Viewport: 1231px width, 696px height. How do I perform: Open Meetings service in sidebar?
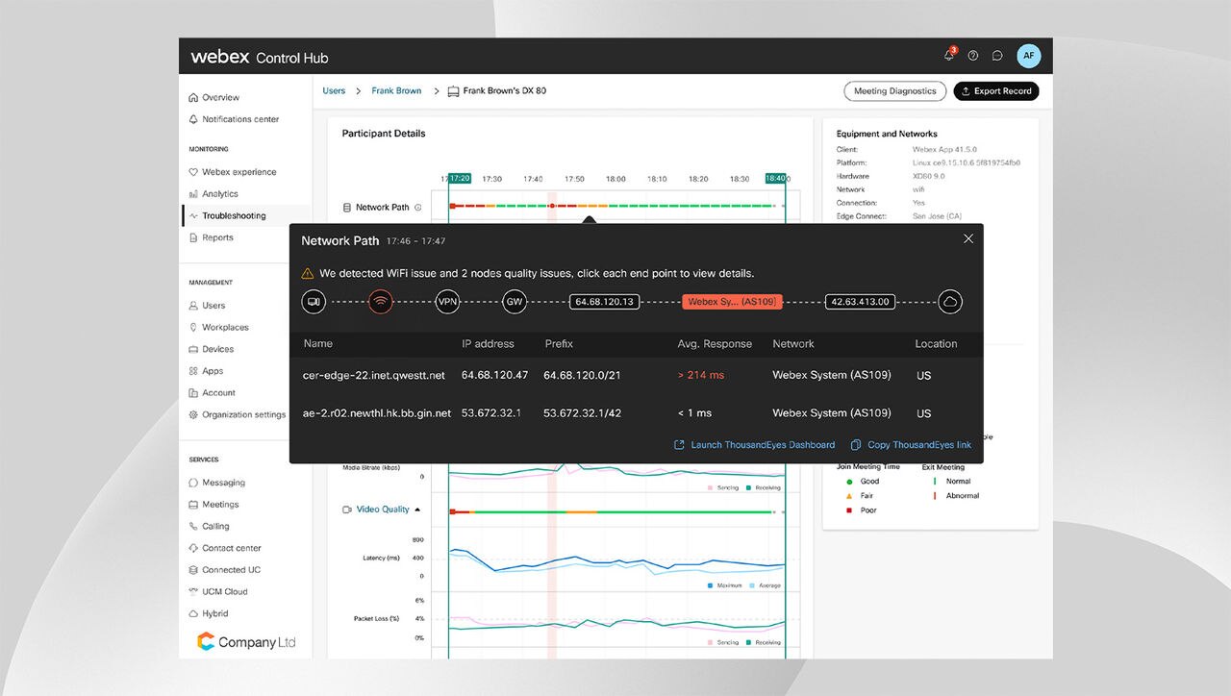pos(214,505)
